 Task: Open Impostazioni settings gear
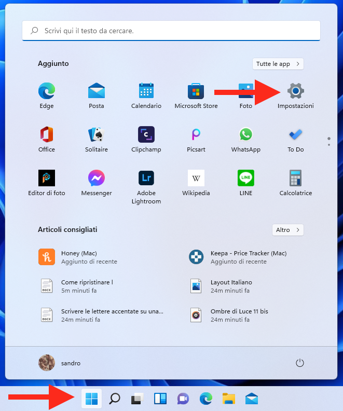coord(296,95)
